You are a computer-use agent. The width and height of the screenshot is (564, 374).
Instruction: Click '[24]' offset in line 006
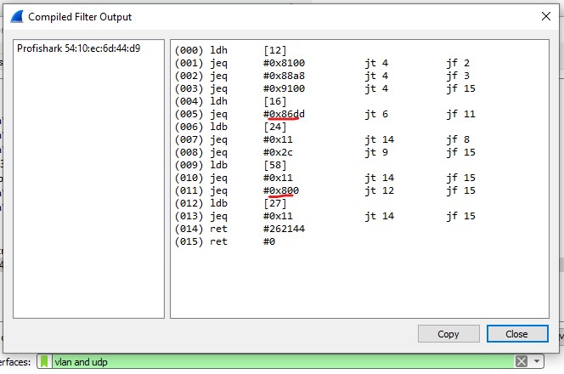click(275, 127)
